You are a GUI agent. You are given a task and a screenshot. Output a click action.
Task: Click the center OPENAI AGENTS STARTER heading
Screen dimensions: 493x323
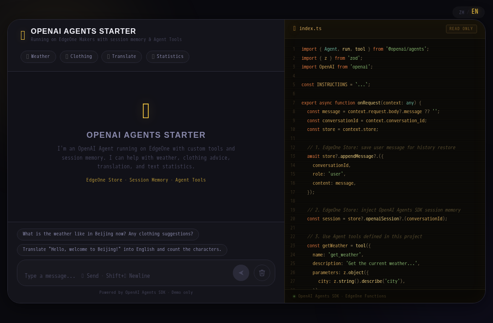coord(146,135)
